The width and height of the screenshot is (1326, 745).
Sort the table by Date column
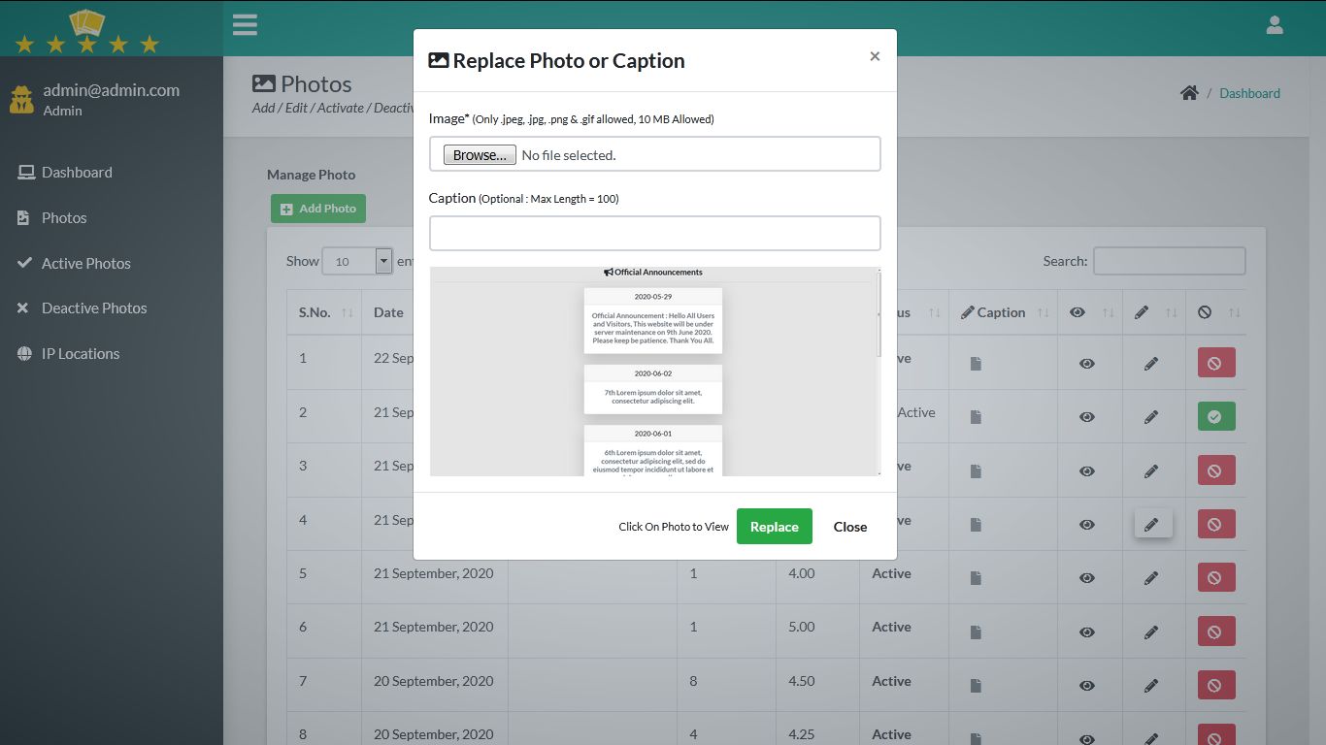tap(388, 311)
